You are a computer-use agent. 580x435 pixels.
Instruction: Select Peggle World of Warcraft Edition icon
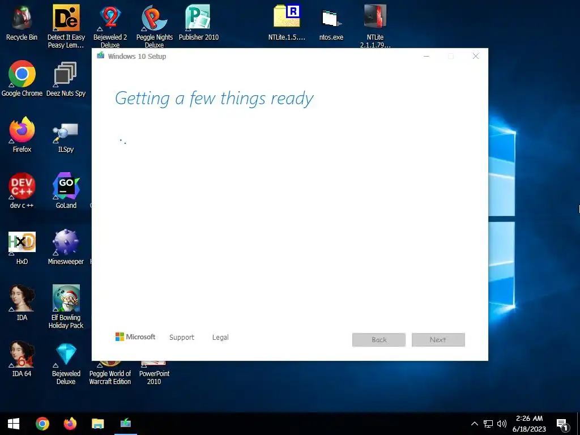110,374
